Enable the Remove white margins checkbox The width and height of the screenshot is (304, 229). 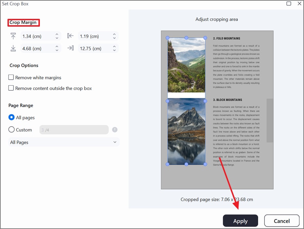pyautogui.click(x=11, y=77)
